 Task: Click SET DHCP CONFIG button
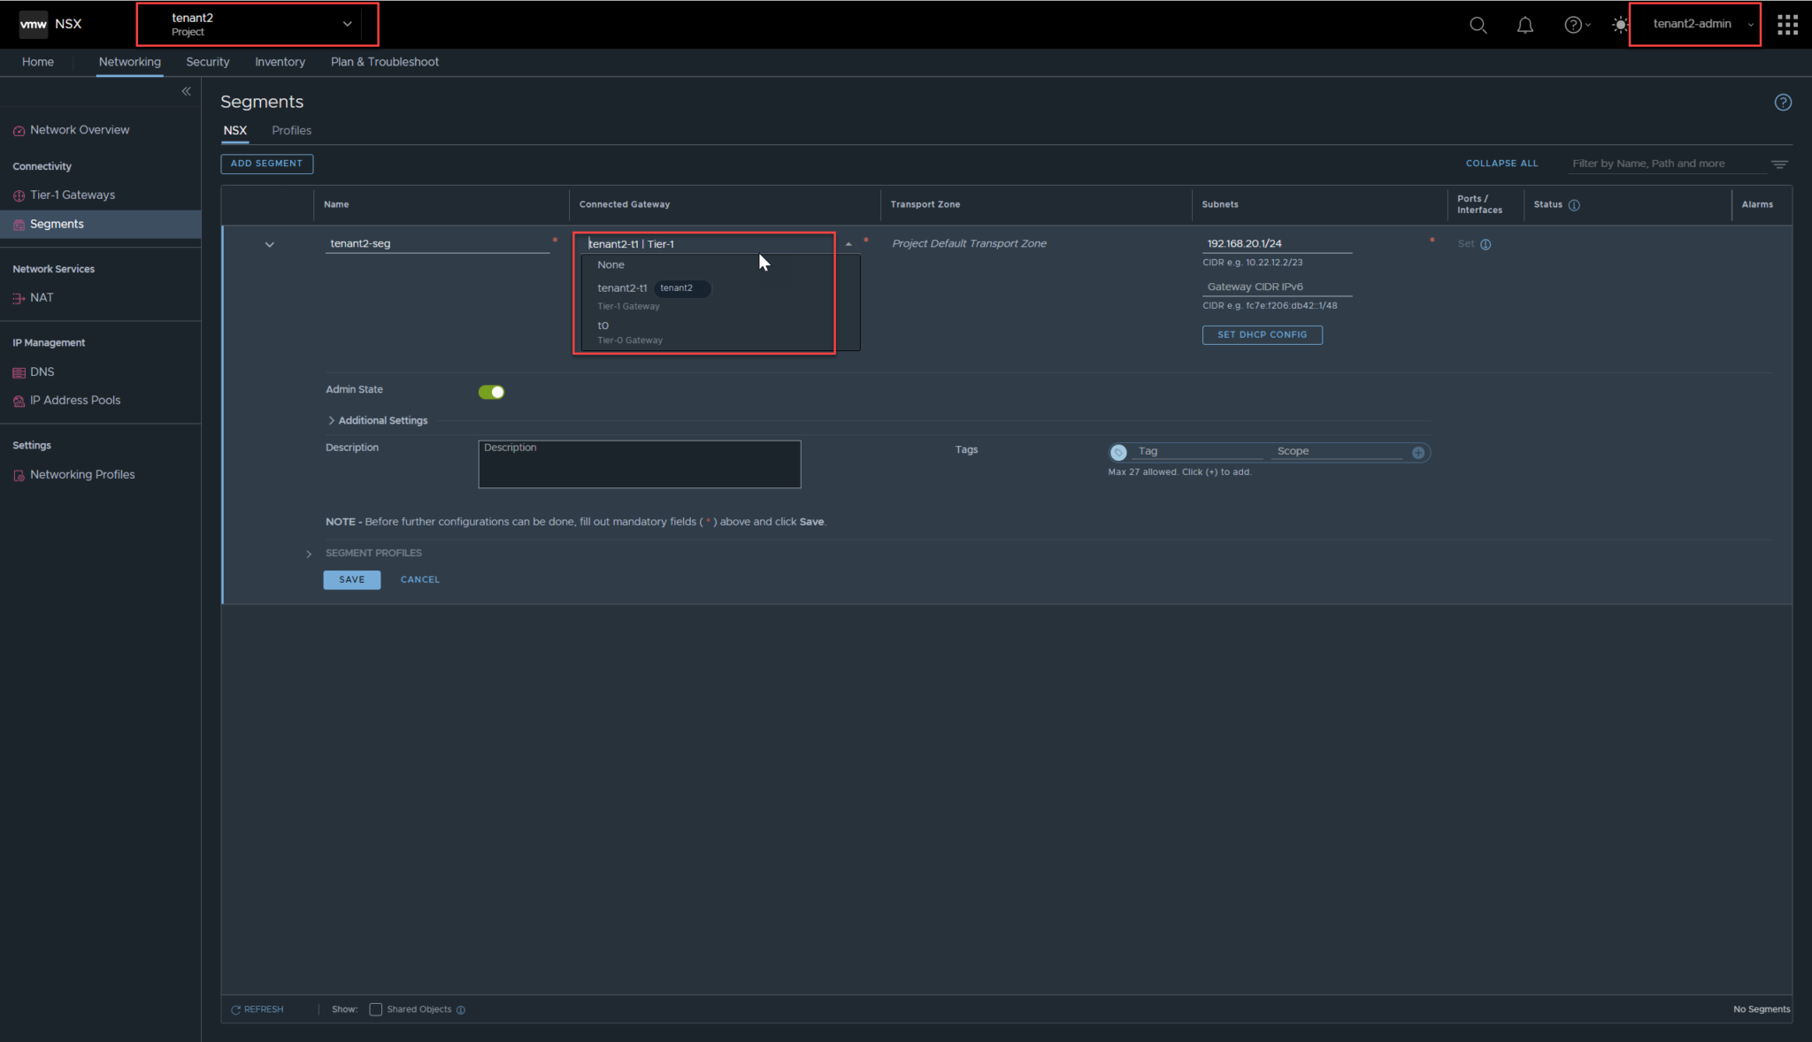click(1262, 335)
